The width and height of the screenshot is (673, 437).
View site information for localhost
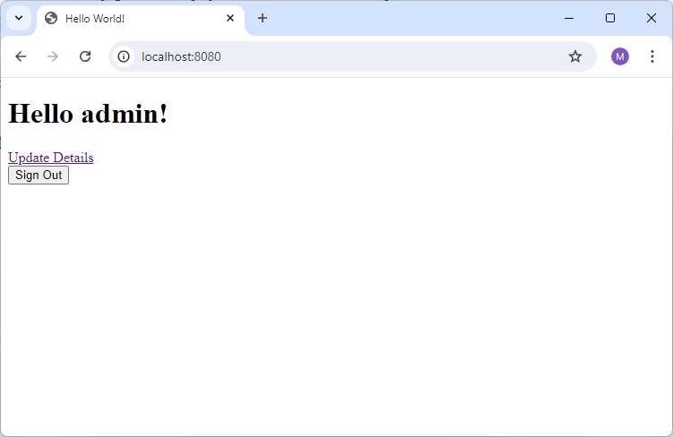pyautogui.click(x=124, y=56)
